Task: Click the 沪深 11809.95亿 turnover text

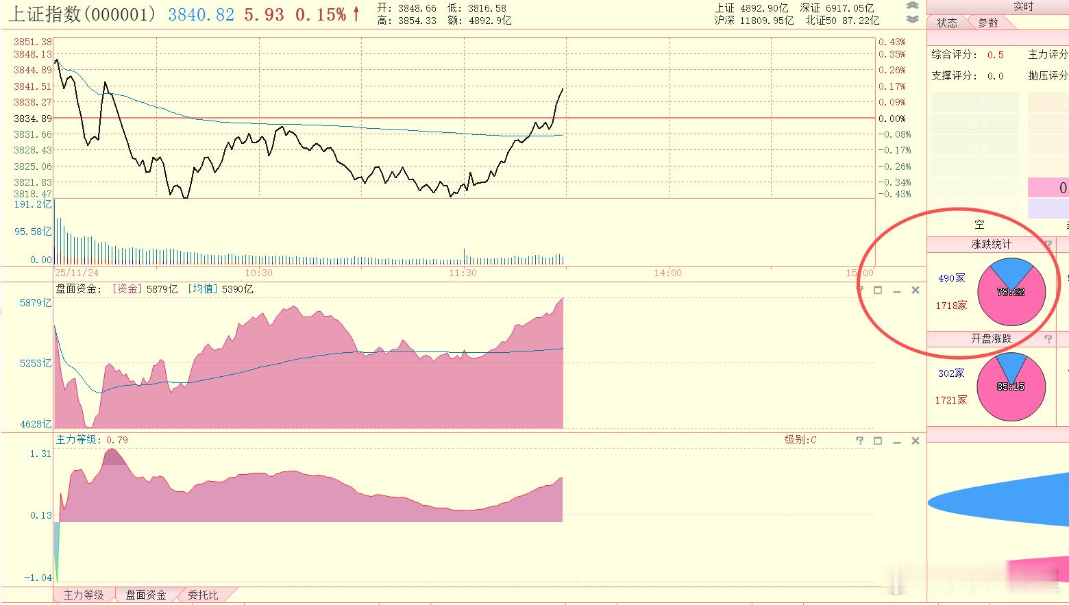Action: coord(754,21)
